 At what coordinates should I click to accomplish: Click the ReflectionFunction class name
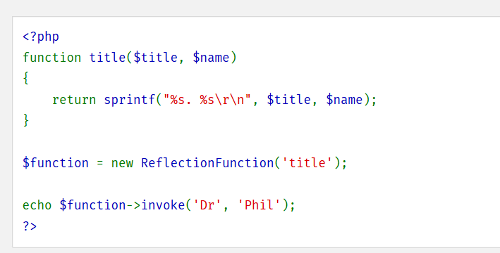click(207, 163)
